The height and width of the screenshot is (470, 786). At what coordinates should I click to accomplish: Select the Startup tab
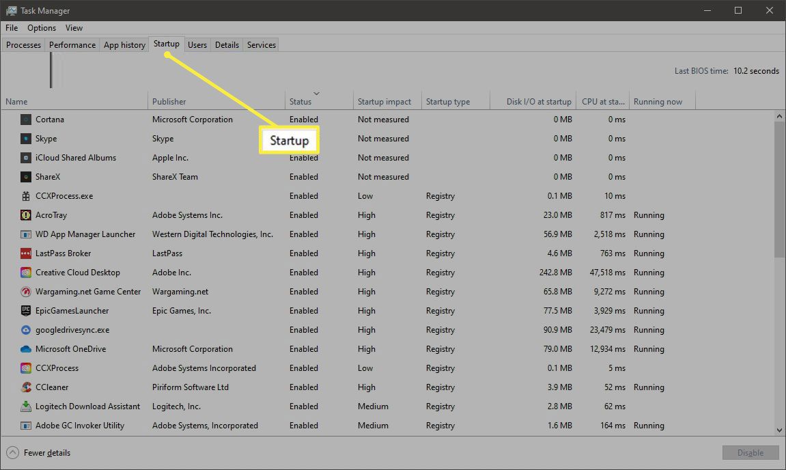(167, 44)
